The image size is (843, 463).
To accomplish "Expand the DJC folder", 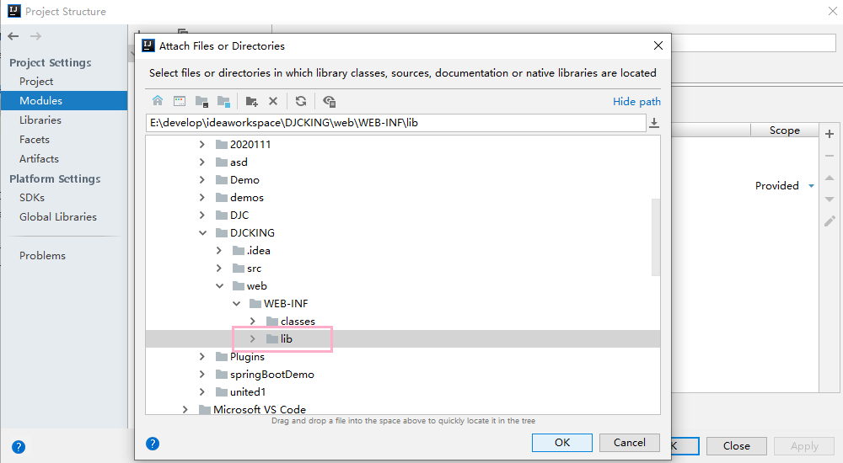I will click(202, 215).
